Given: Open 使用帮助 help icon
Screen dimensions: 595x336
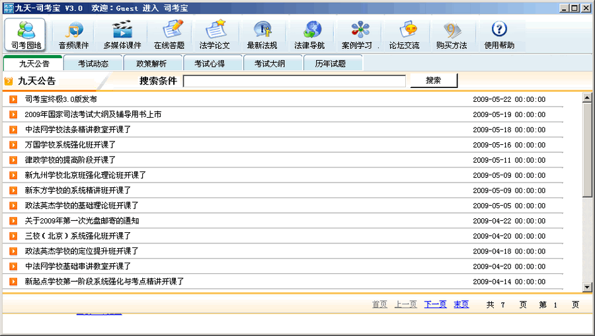Looking at the screenshot, I should 499,34.
